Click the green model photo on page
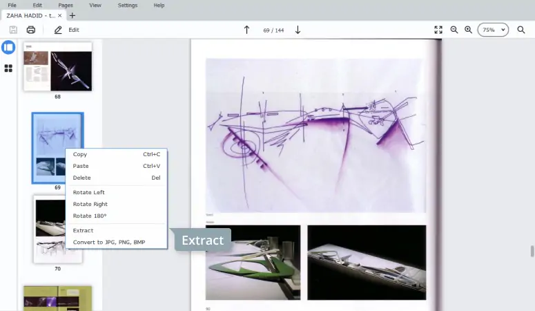This screenshot has width=535, height=311. tap(253, 263)
